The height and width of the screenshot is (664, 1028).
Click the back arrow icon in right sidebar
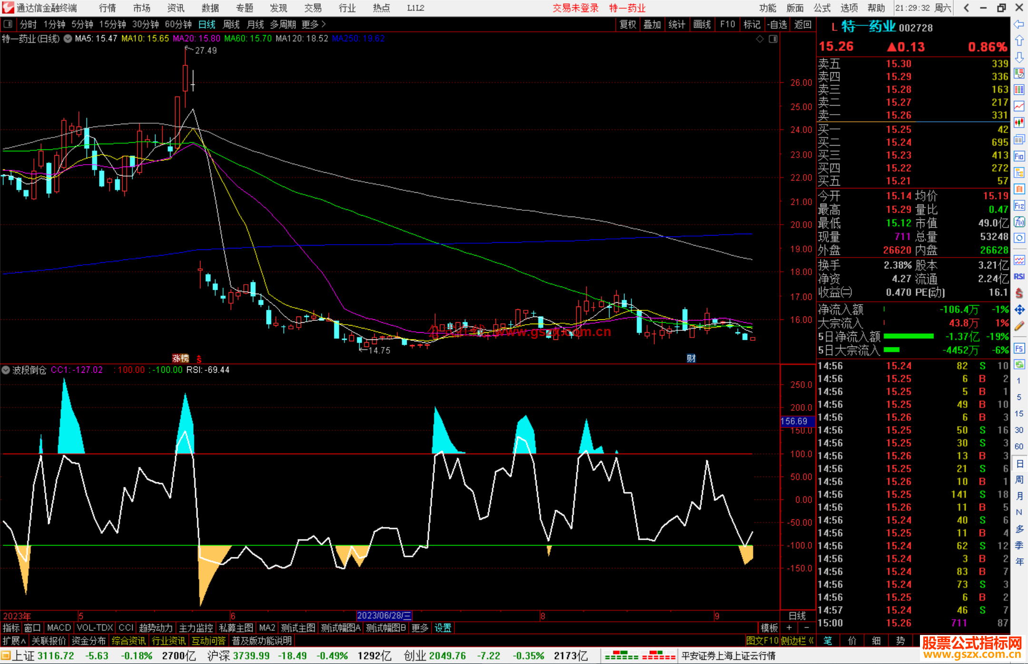(x=1019, y=24)
